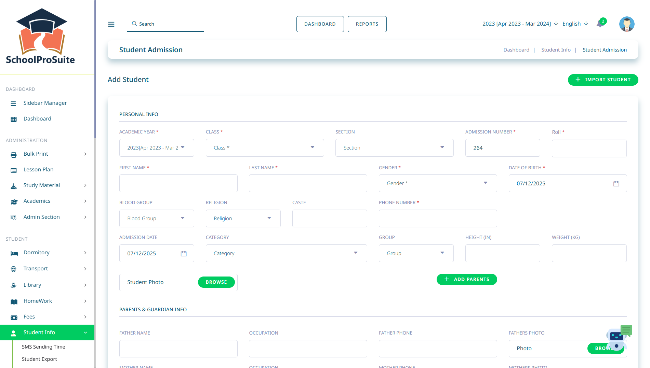Viewport: 650px width, 368px height.
Task: Open the Bulk Print sidebar icon
Action: 13,154
